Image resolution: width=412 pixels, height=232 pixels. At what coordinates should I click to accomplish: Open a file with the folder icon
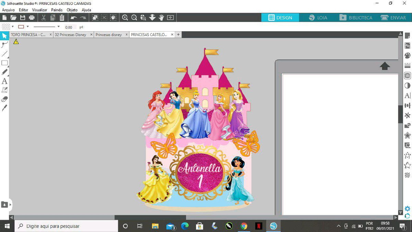coord(13,18)
